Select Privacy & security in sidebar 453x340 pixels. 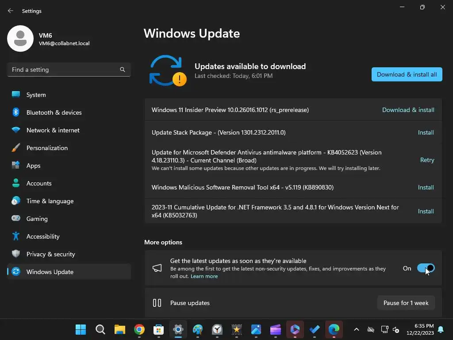[x=69, y=254]
